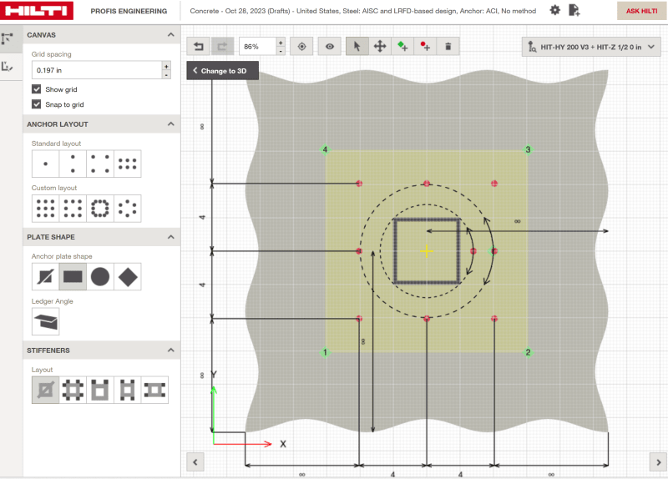Image resolution: width=668 pixels, height=479 pixels.
Task: Click plate corner point 3
Action: click(x=528, y=149)
